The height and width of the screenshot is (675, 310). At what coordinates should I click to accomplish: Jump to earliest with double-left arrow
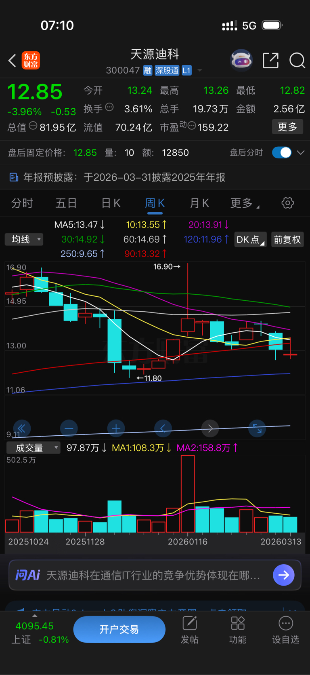[x=22, y=428]
